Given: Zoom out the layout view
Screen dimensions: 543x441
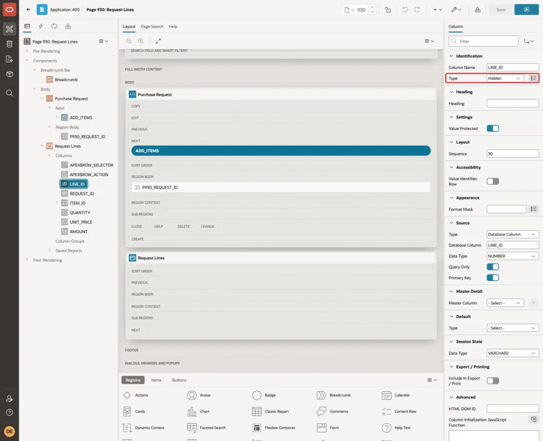Looking at the screenshot, I should click(129, 41).
